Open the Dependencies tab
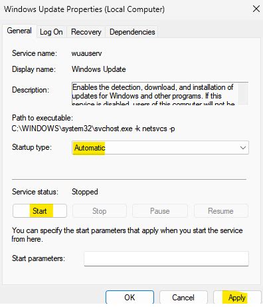 click(x=132, y=32)
